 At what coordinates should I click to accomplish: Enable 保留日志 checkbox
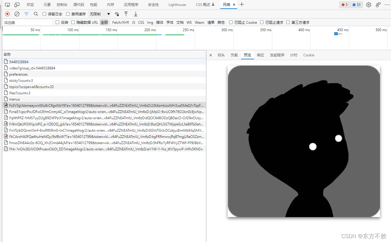[44, 14]
